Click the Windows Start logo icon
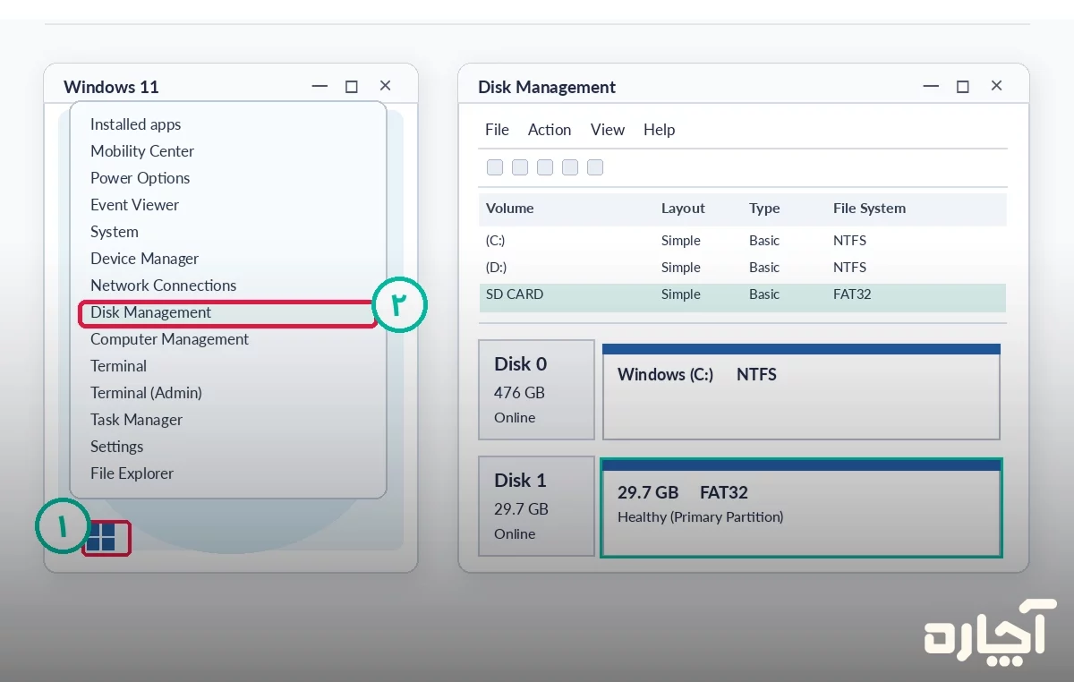The height and width of the screenshot is (682, 1074). pyautogui.click(x=102, y=537)
